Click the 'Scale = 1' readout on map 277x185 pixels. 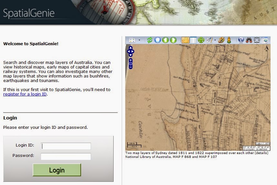263,144
